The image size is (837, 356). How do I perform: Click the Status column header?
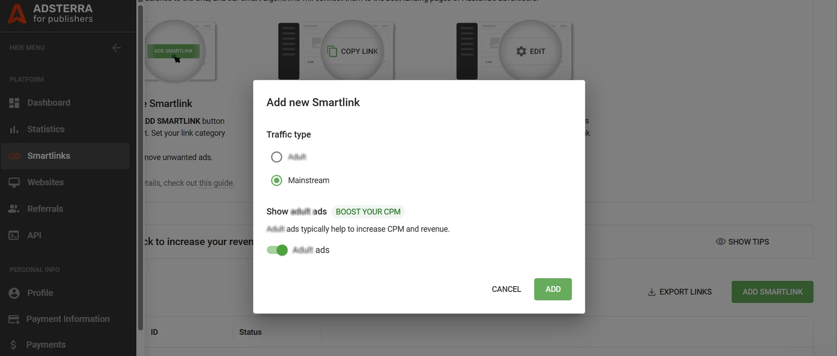point(250,332)
